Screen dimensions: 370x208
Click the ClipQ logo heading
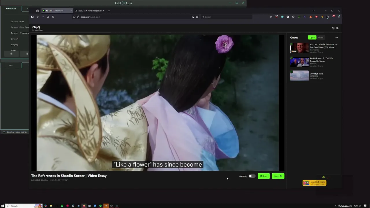[36, 27]
